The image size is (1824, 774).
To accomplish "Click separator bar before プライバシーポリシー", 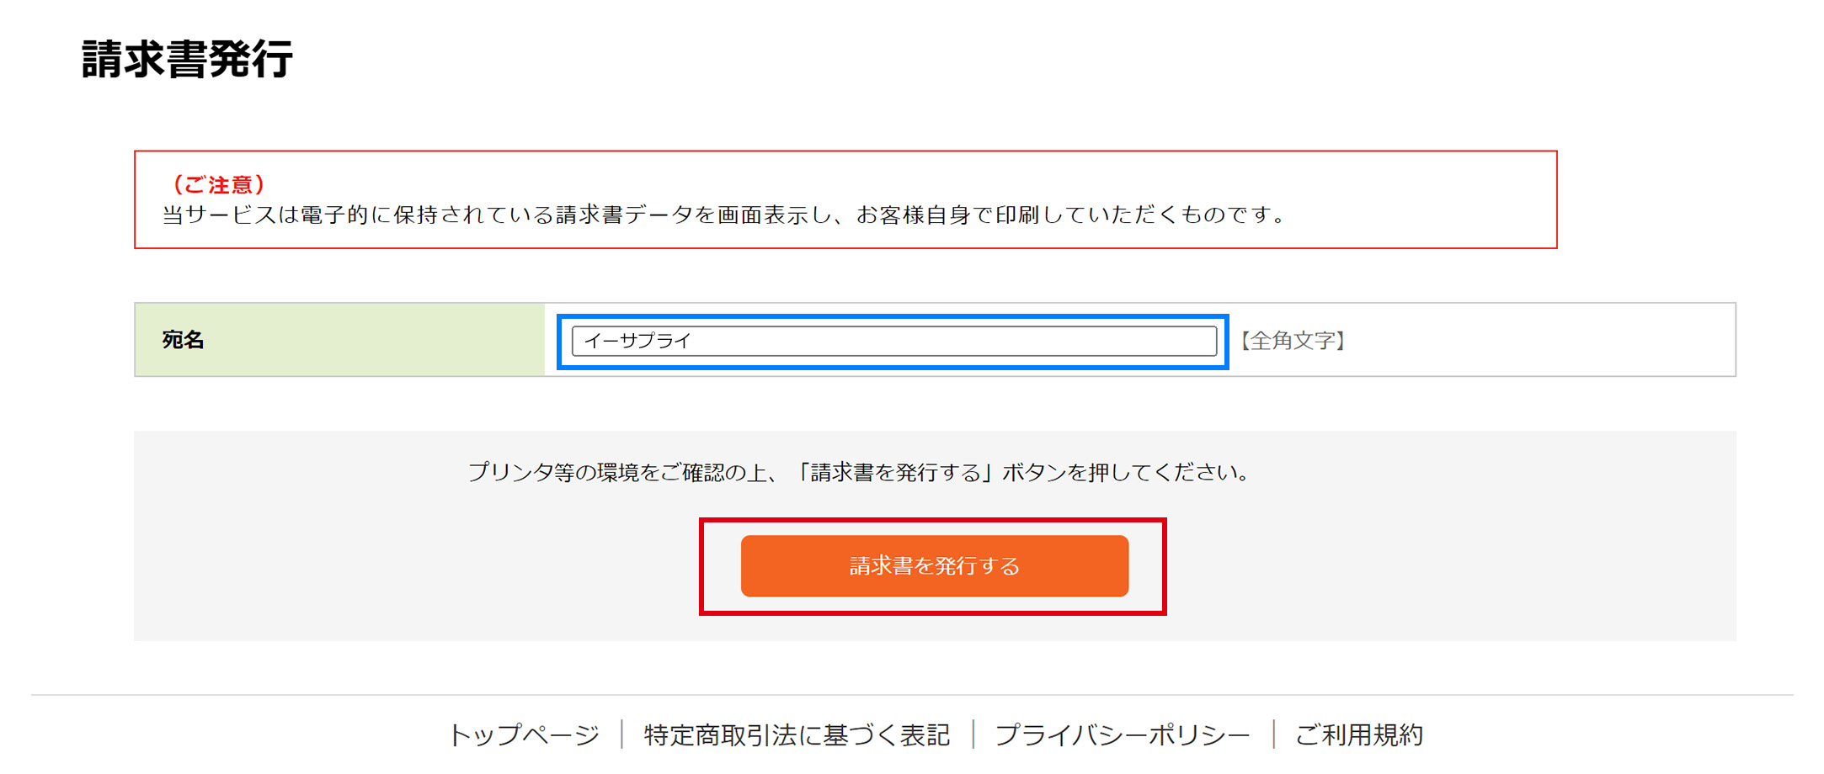I will pos(973,734).
